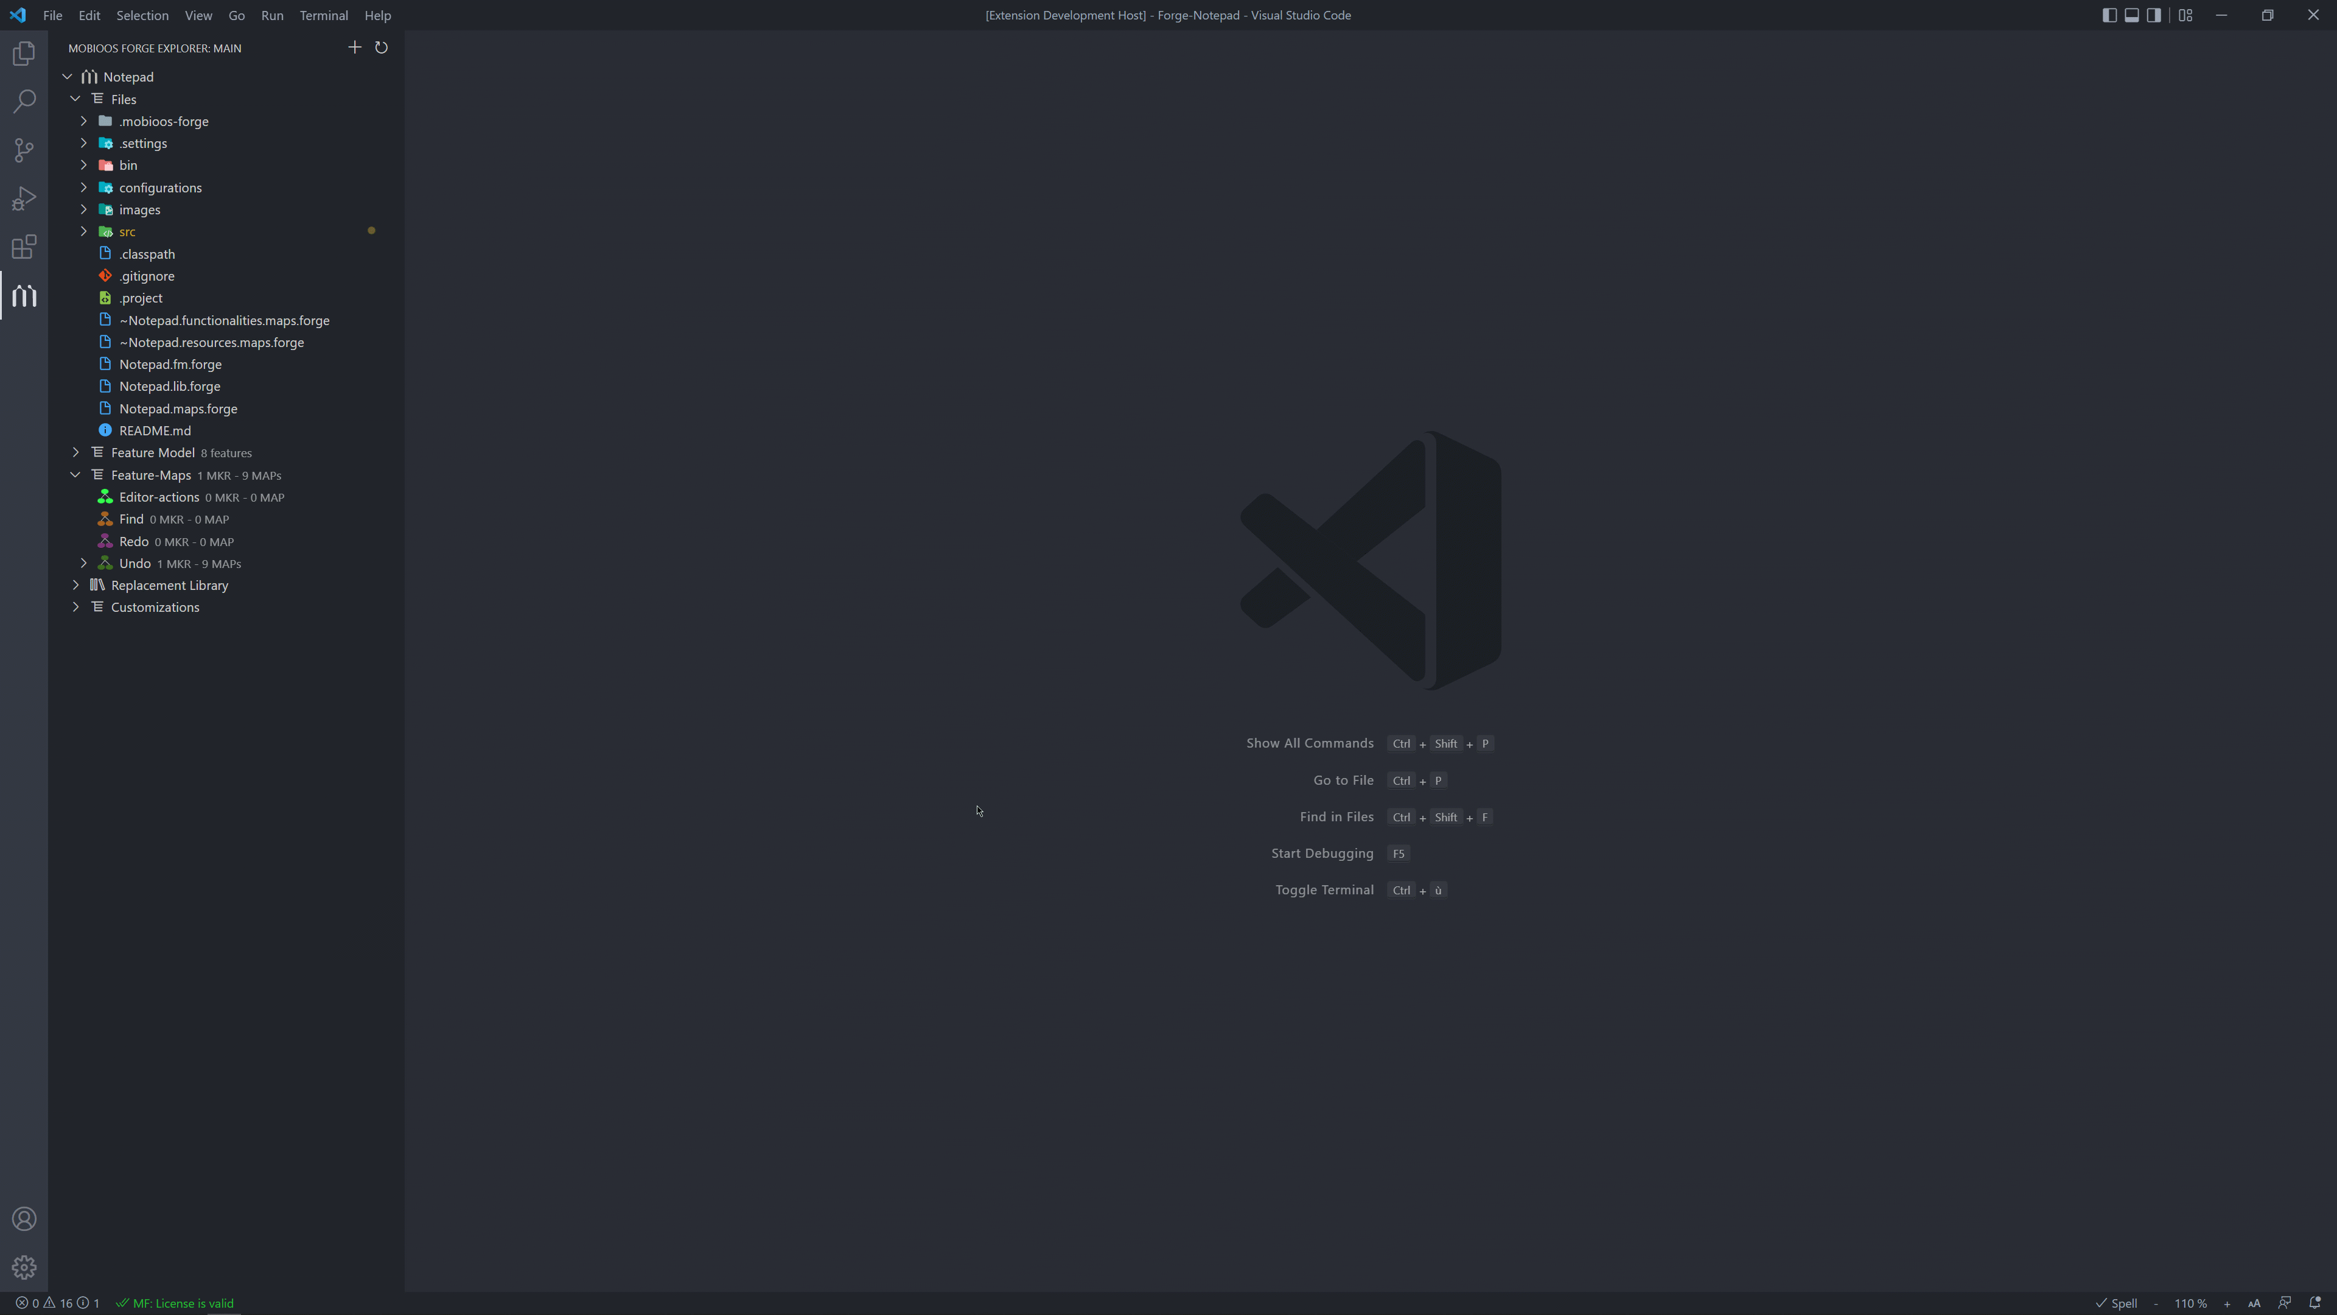Open the Mobioos Forge activity bar icon
This screenshot has height=1315, width=2337.
point(24,296)
